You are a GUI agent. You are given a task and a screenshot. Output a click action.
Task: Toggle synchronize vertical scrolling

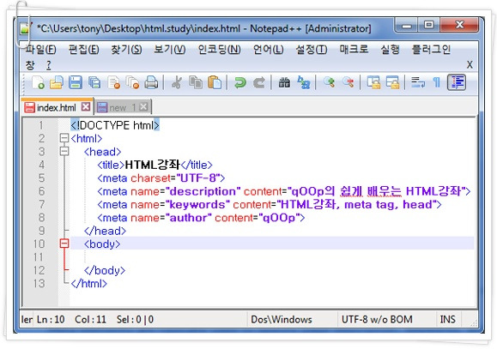373,83
